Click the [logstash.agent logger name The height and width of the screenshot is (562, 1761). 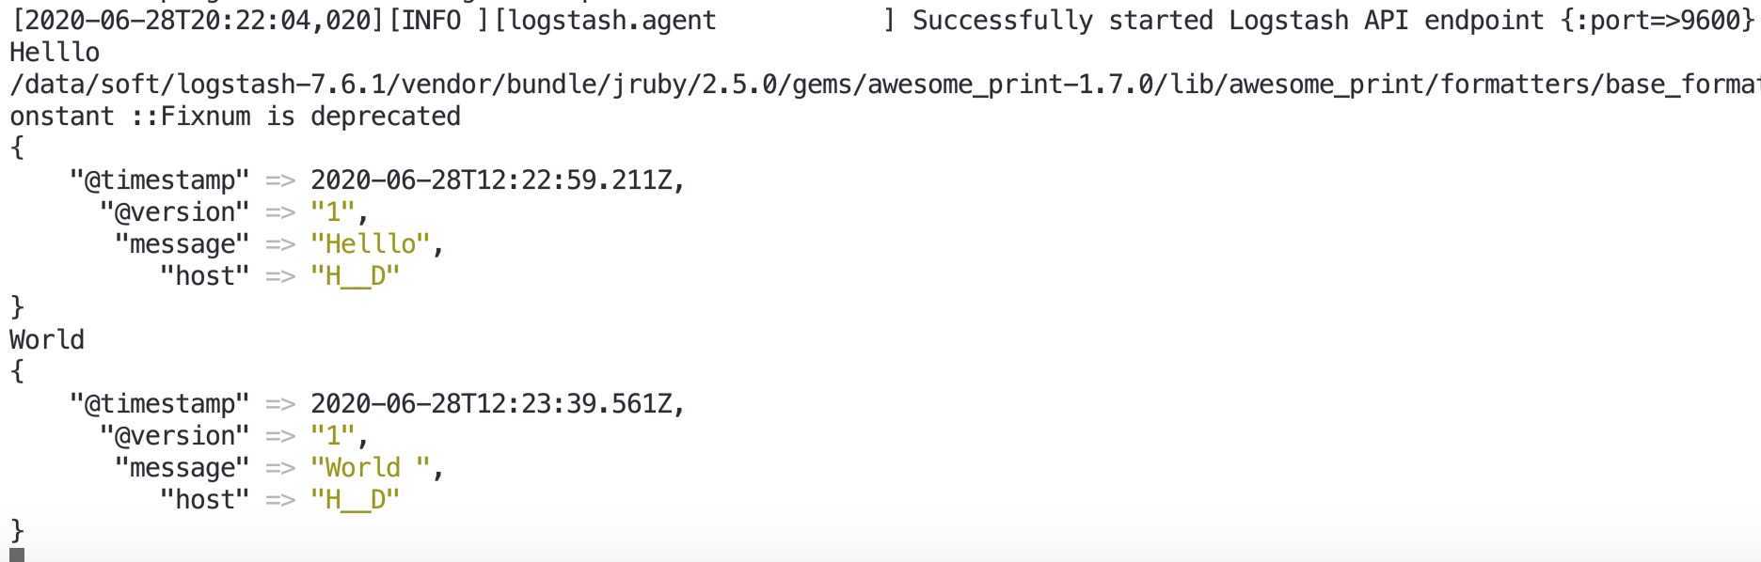(605, 21)
